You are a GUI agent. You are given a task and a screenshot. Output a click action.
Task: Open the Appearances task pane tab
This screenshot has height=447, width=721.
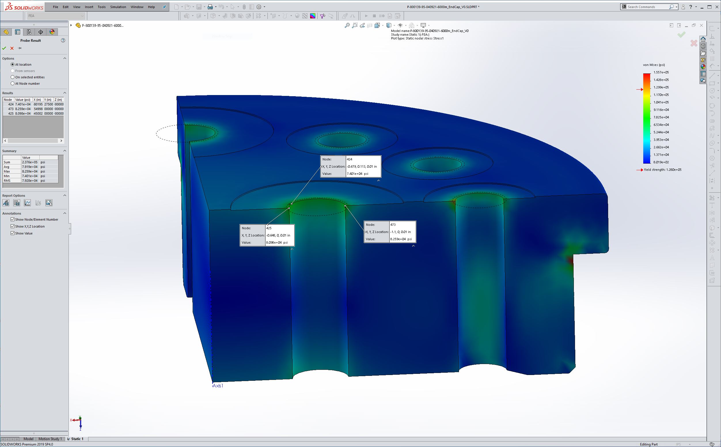(703, 67)
